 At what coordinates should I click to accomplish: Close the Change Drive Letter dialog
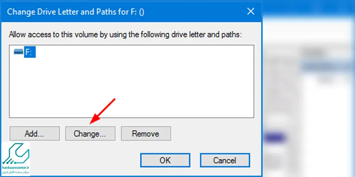click(x=251, y=12)
